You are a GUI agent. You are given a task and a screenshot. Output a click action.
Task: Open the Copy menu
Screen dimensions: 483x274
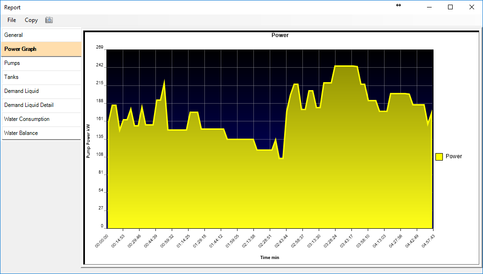tap(31, 20)
